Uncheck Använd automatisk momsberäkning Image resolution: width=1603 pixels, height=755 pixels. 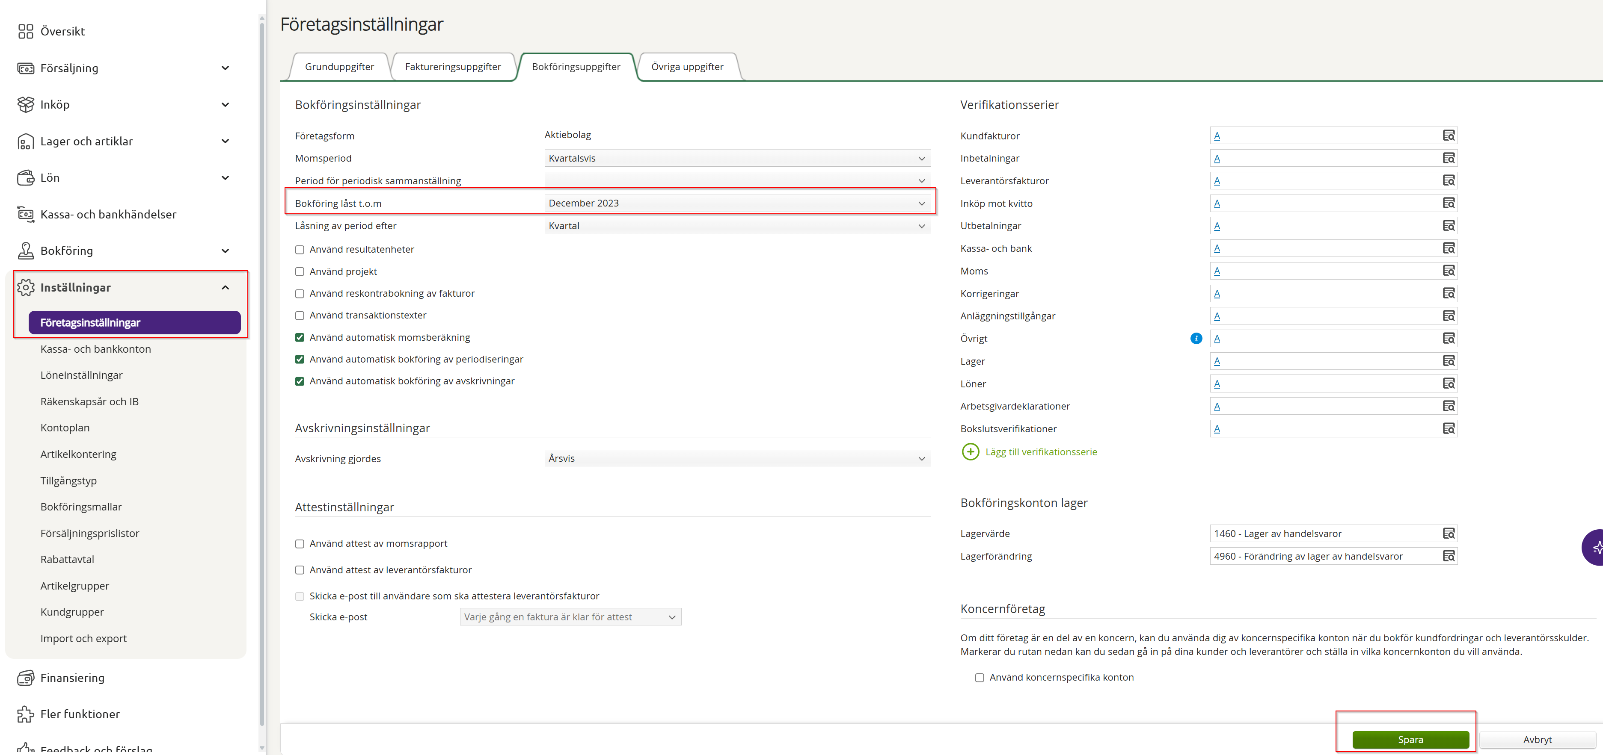click(x=299, y=338)
